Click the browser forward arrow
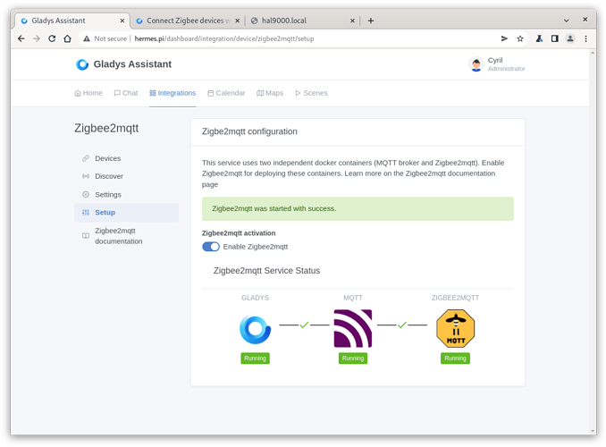The width and height of the screenshot is (606, 447). point(37,38)
